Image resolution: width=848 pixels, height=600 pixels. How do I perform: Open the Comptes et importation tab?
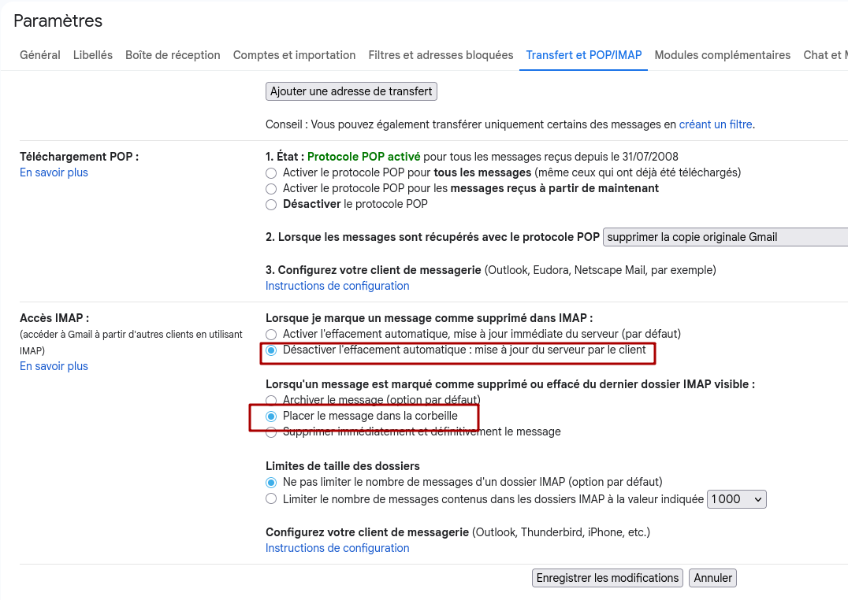coord(294,55)
